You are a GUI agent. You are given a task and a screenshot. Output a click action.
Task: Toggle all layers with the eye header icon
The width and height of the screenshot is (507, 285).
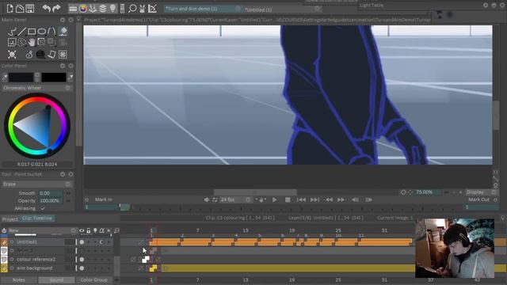[x=82, y=230]
